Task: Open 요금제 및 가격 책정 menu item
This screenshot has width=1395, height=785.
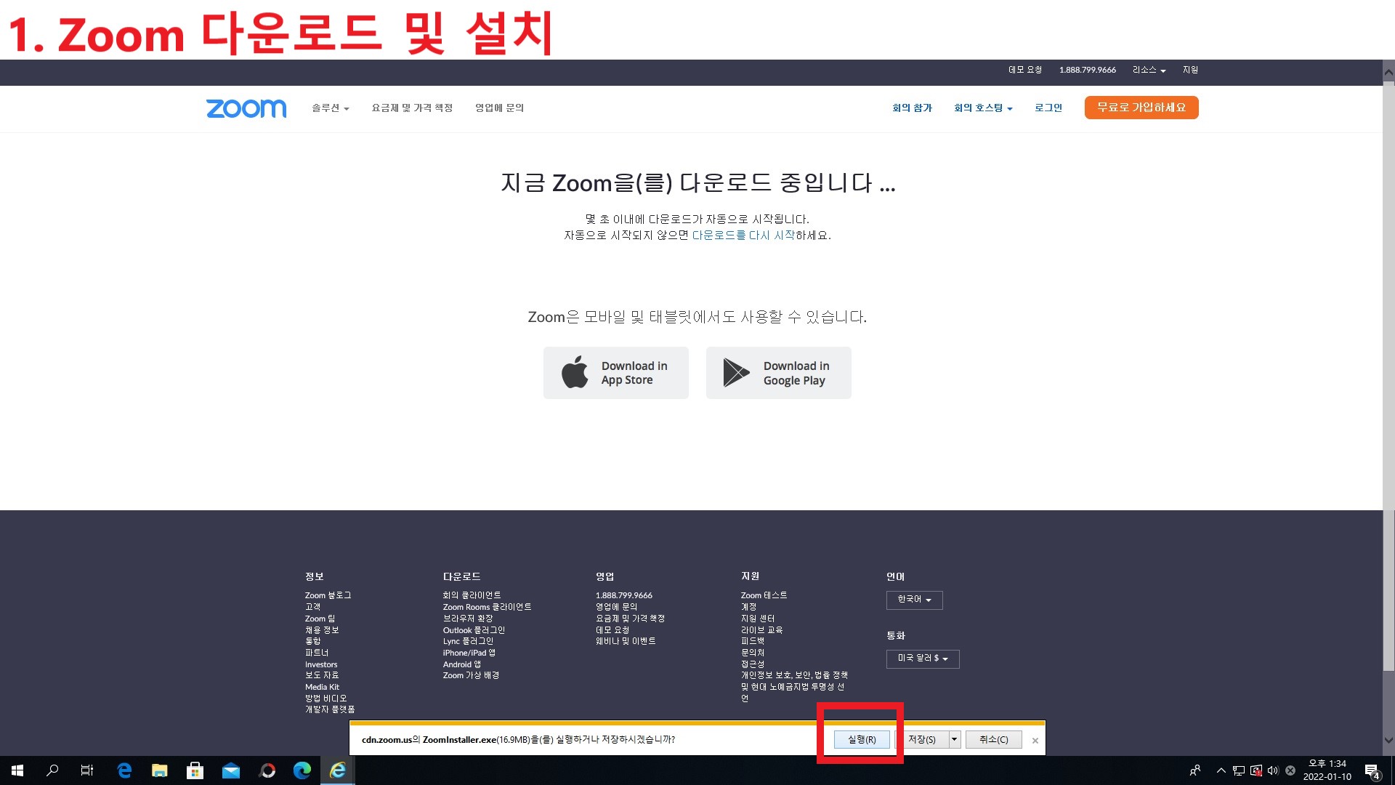Action: click(x=412, y=108)
